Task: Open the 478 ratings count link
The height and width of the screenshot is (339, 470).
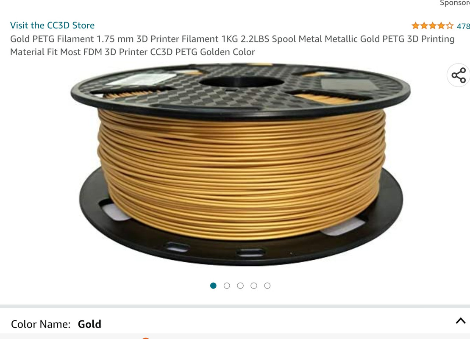Action: (x=463, y=26)
